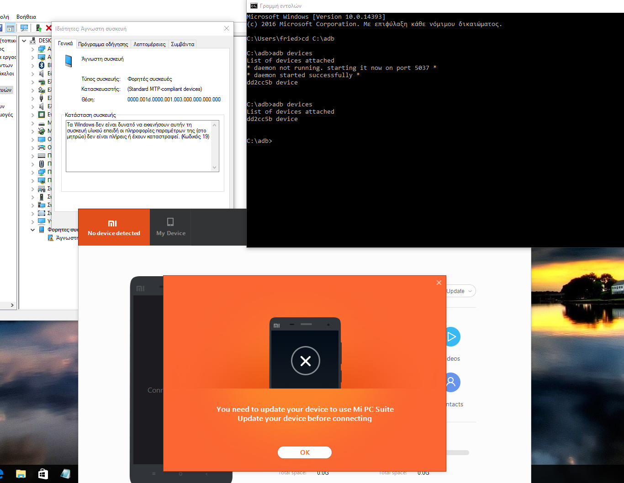624x483 pixels.
Task: Click the portable devices category icon
Action: [42, 230]
